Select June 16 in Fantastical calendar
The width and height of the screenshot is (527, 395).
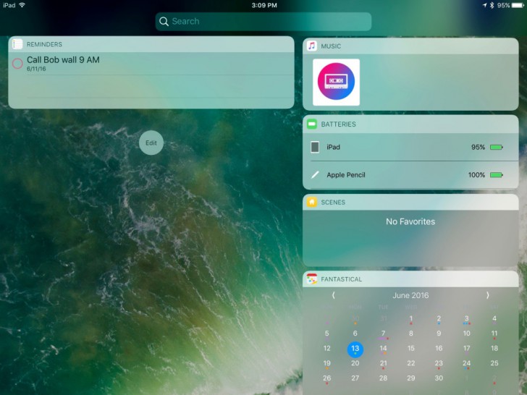(x=439, y=348)
